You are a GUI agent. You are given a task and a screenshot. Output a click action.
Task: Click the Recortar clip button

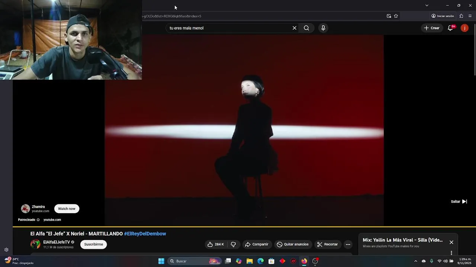tap(328, 244)
